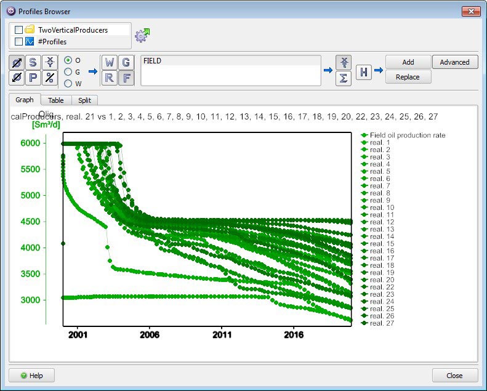The height and width of the screenshot is (391, 487).
Task: Click the TwoVerticalProducers folder icon
Action: (x=30, y=30)
